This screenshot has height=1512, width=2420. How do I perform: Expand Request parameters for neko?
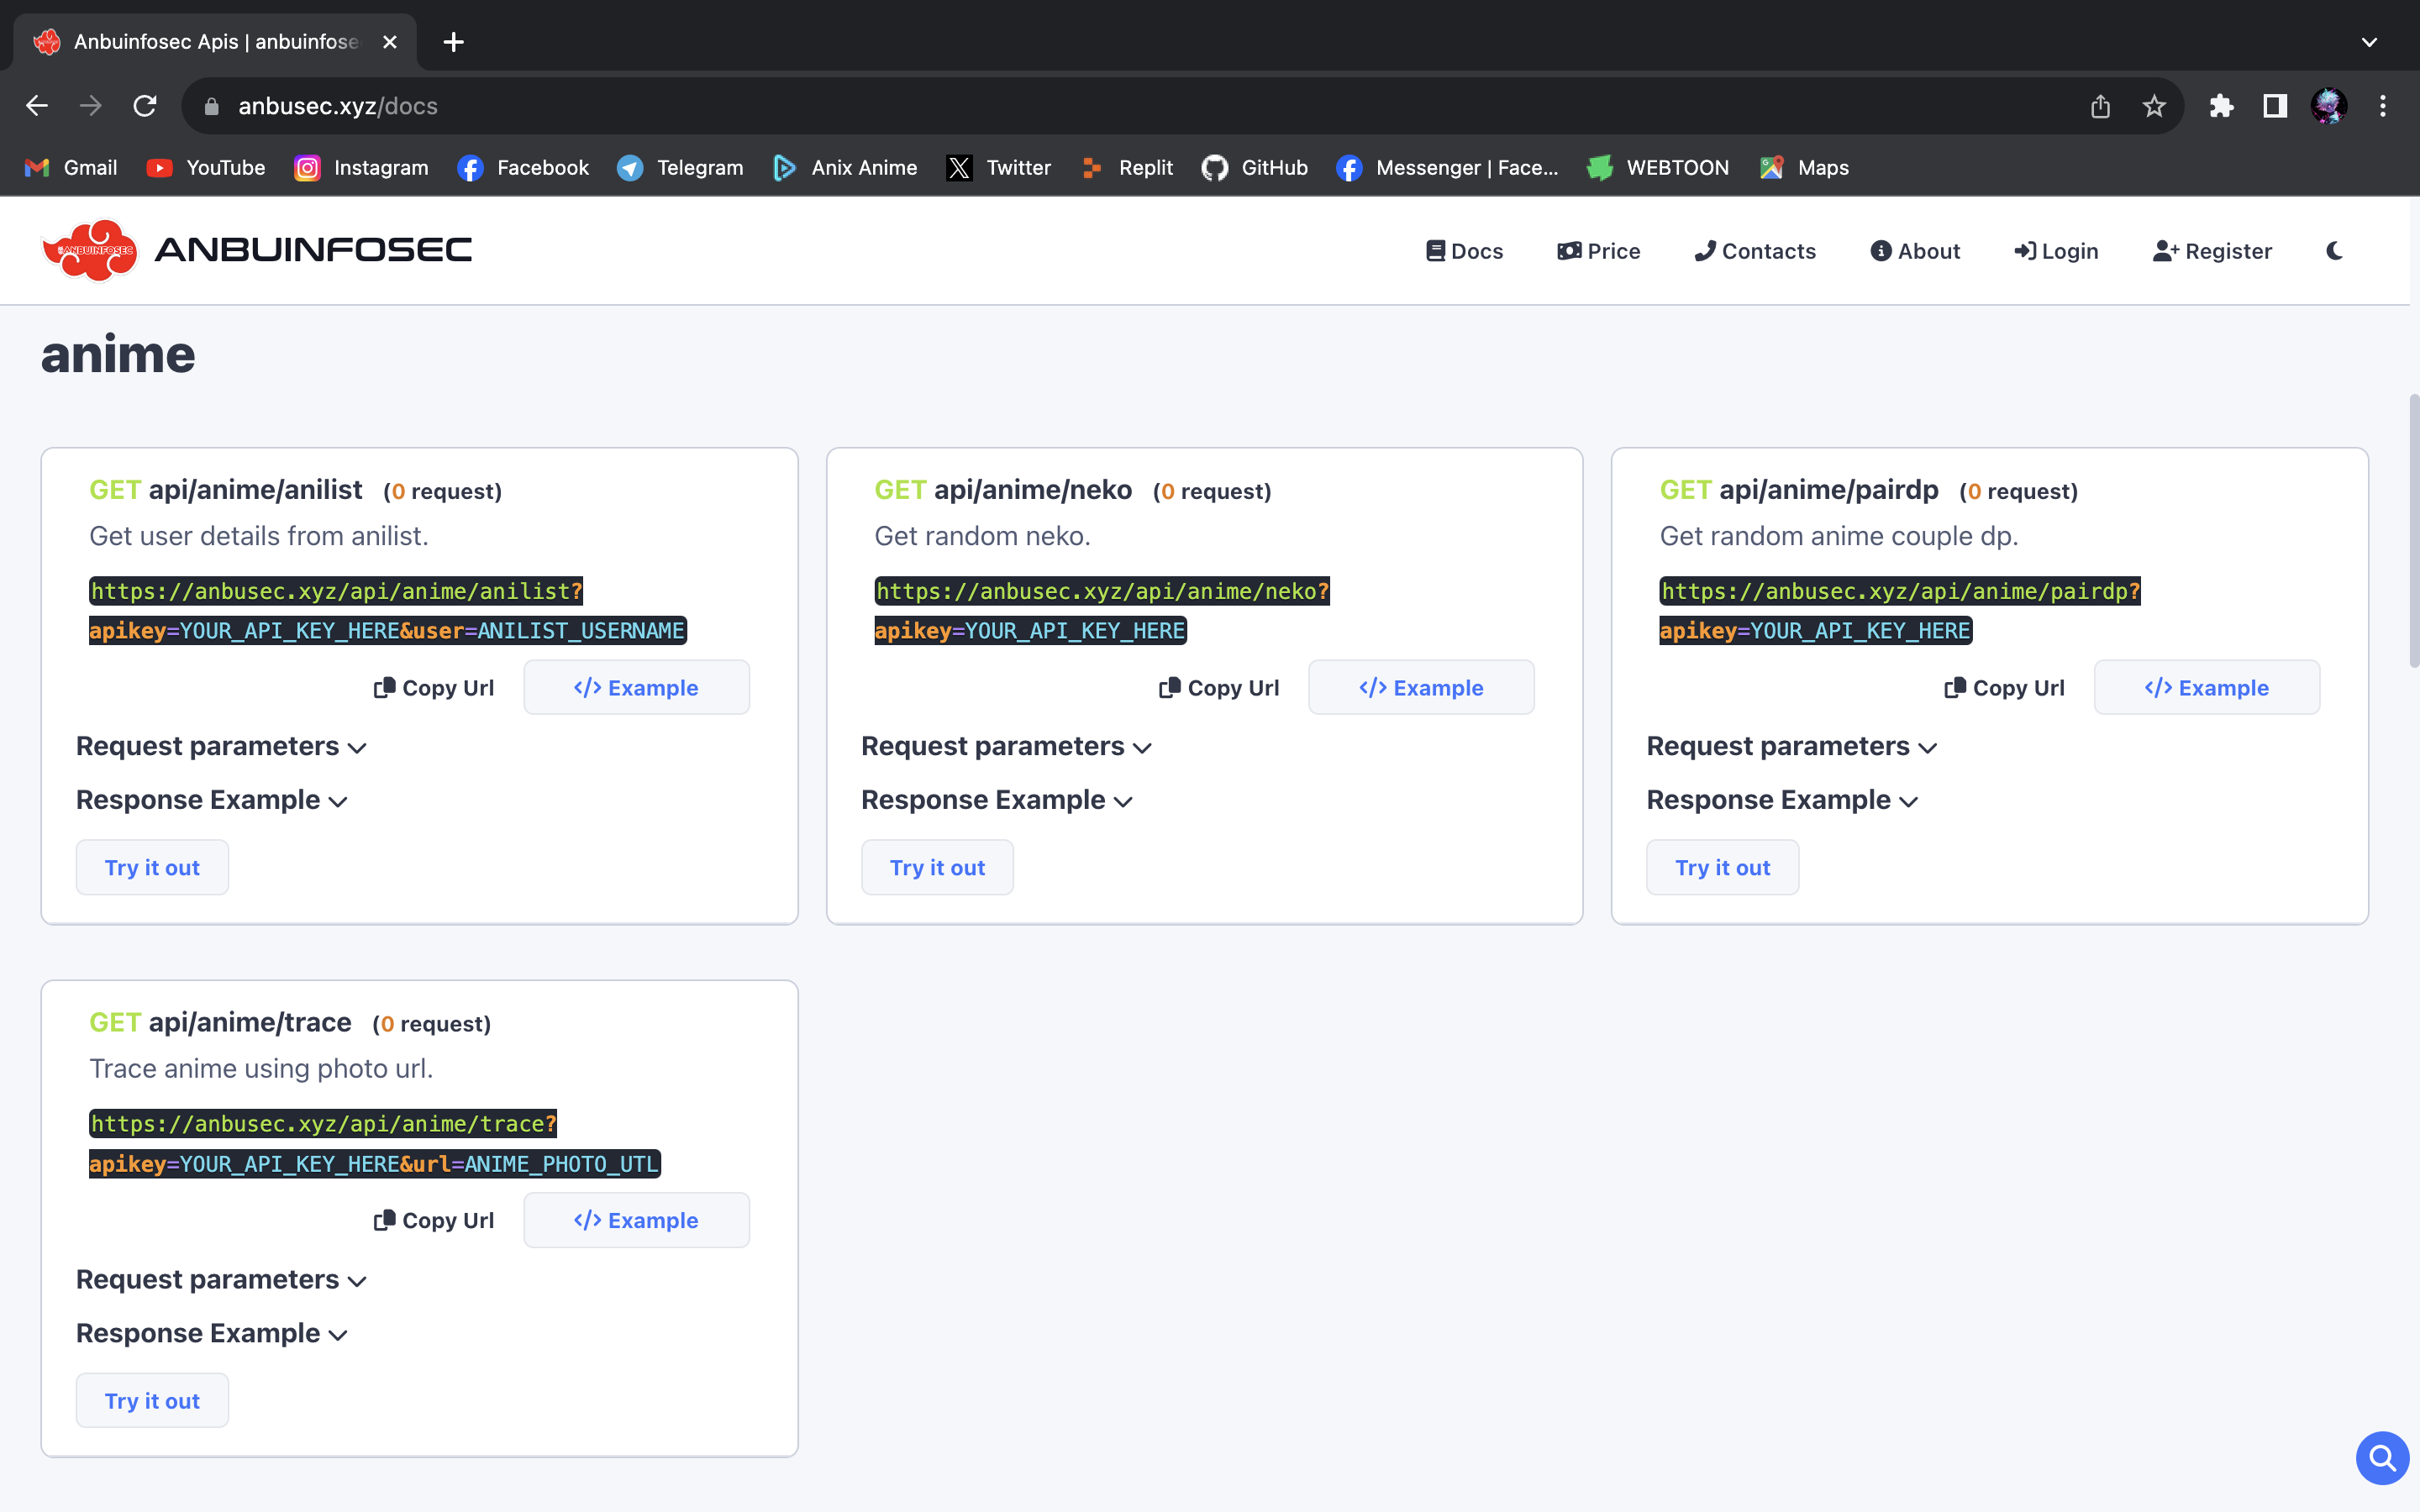pyautogui.click(x=1006, y=747)
